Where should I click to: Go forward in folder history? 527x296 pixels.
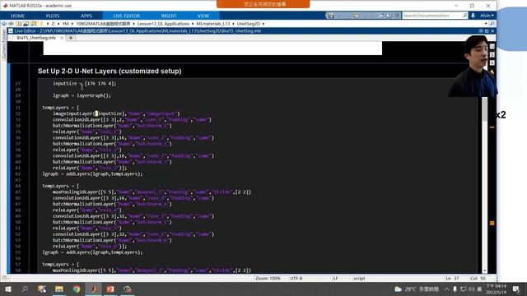pos(11,24)
